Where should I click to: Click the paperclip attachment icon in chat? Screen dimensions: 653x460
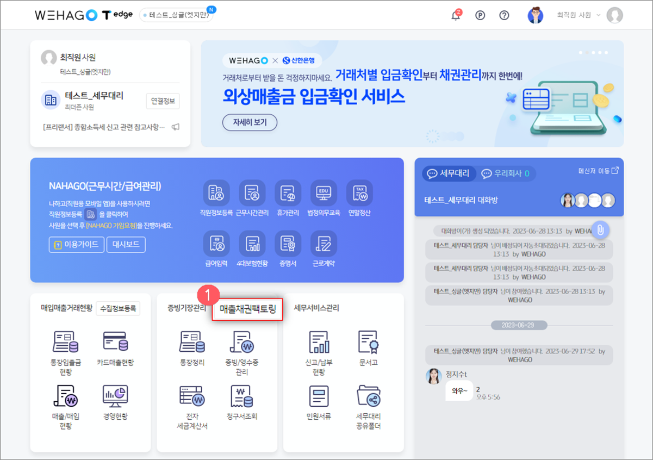(x=600, y=230)
